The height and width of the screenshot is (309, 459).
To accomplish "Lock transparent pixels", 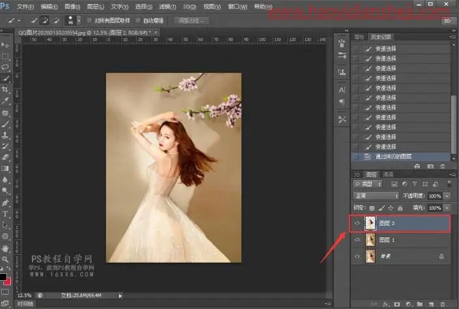I will [x=372, y=208].
